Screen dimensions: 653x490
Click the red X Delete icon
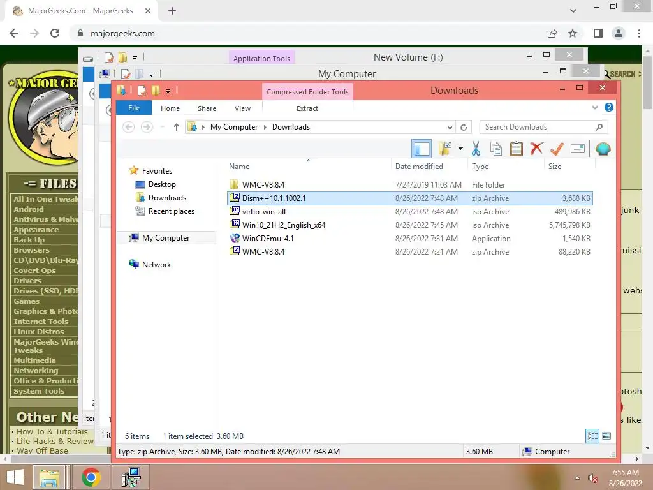click(x=536, y=148)
